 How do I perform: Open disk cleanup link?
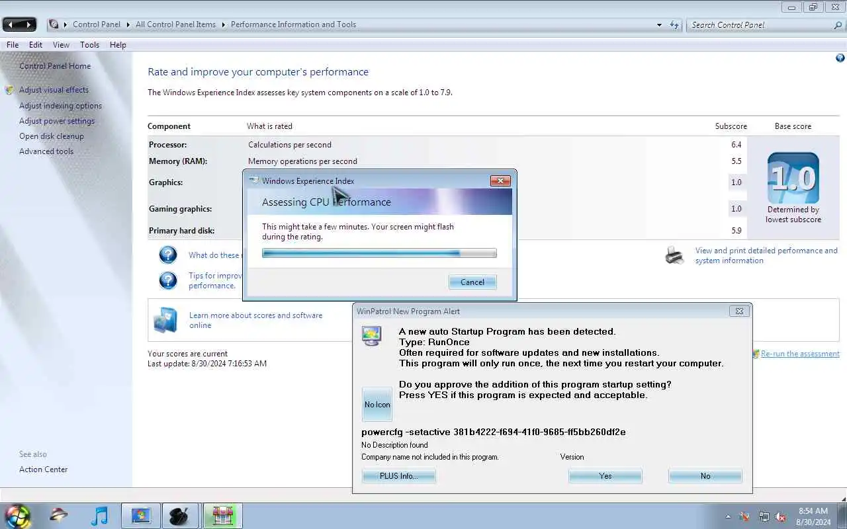[x=52, y=136]
